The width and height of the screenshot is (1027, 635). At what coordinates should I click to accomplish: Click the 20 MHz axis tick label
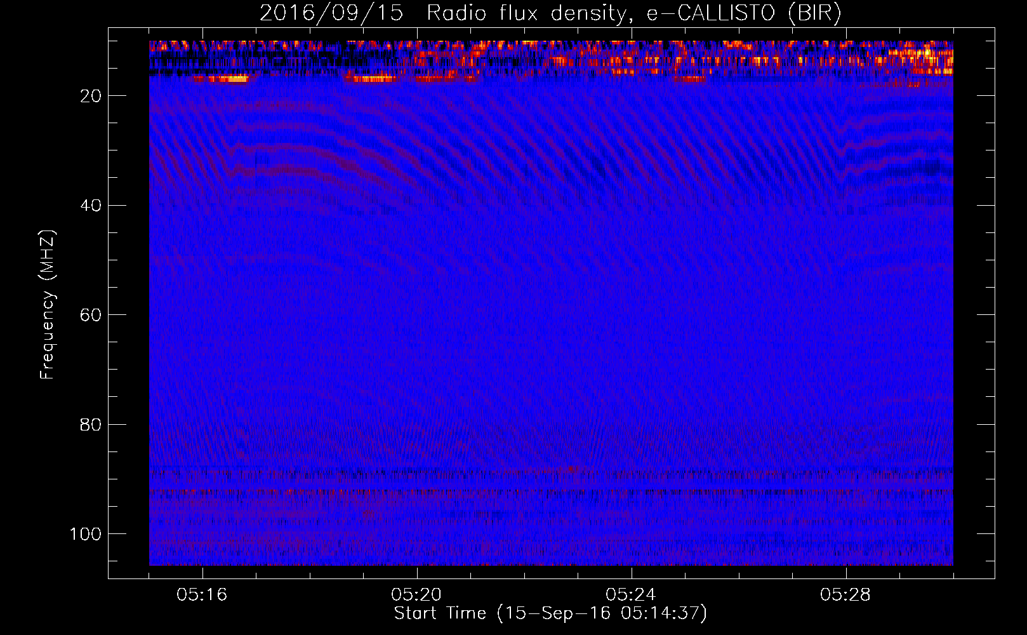91,96
